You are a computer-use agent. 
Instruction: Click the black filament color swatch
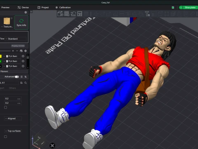pos(1,66)
